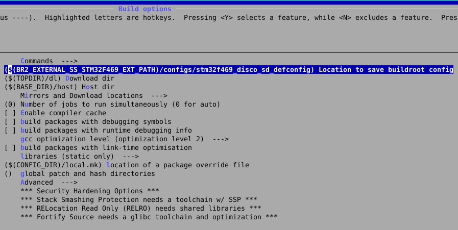Click the Fortify Source notice line

(149, 217)
